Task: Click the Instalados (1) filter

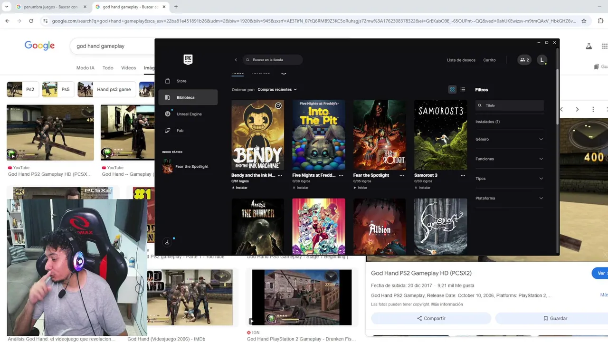Action: [487, 122]
